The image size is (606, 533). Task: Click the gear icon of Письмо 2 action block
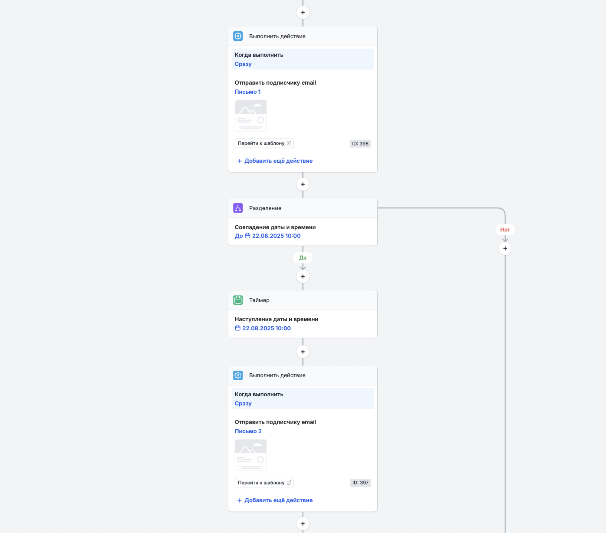pos(238,375)
